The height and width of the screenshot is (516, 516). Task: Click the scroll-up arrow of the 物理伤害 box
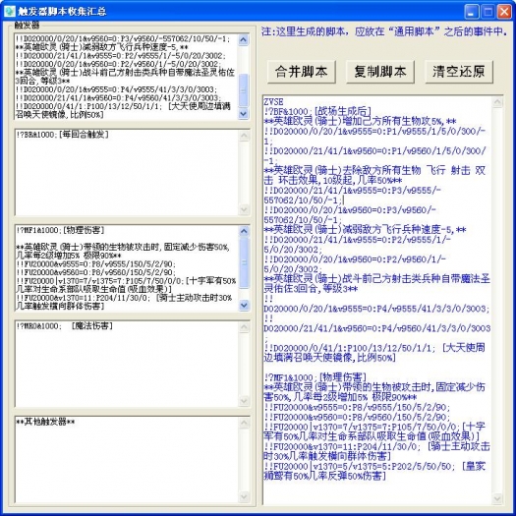(244, 231)
